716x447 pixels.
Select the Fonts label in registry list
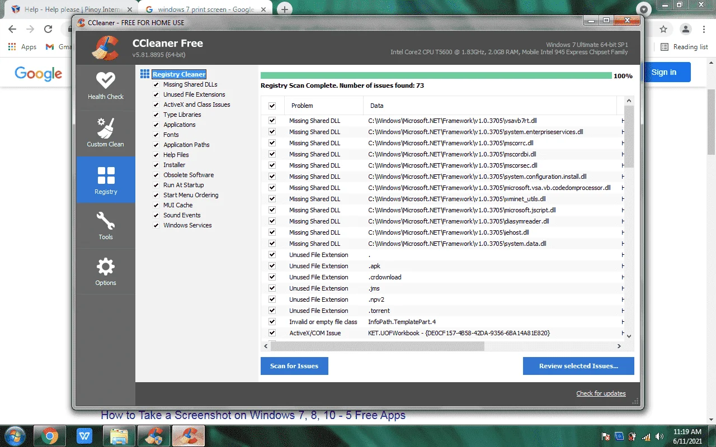(x=171, y=135)
